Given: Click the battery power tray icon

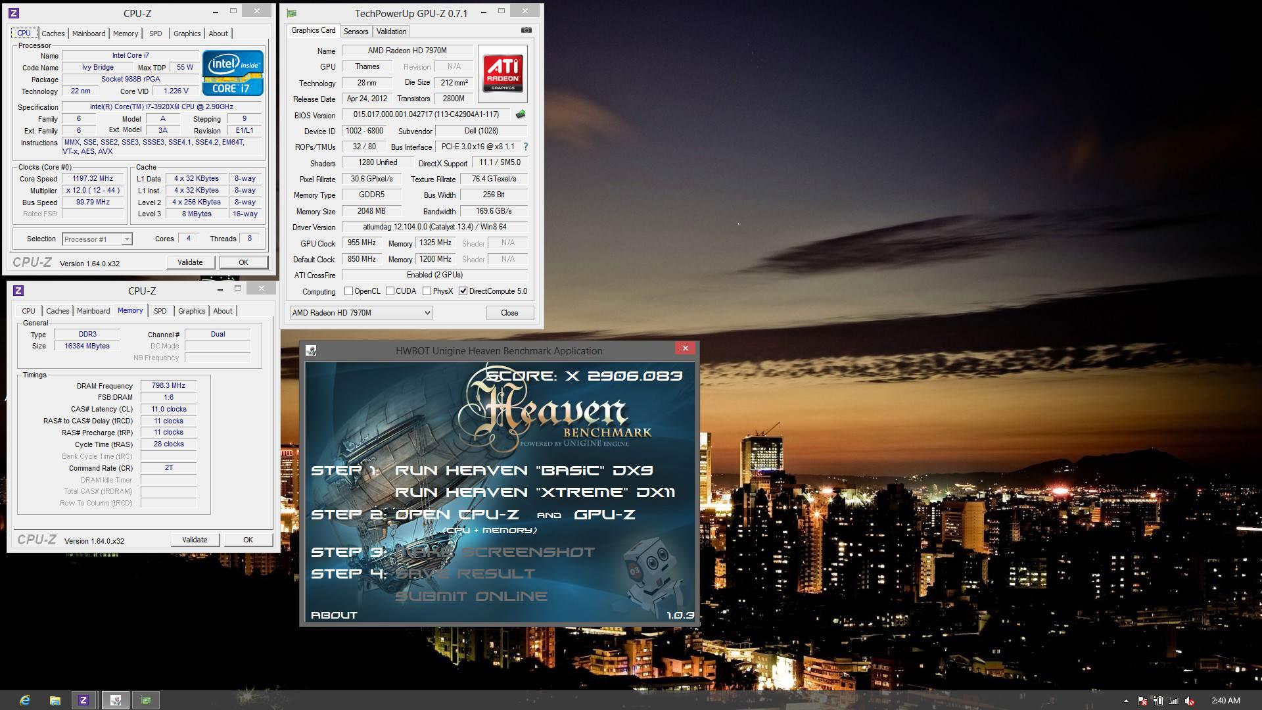Looking at the screenshot, I should click(x=1158, y=701).
